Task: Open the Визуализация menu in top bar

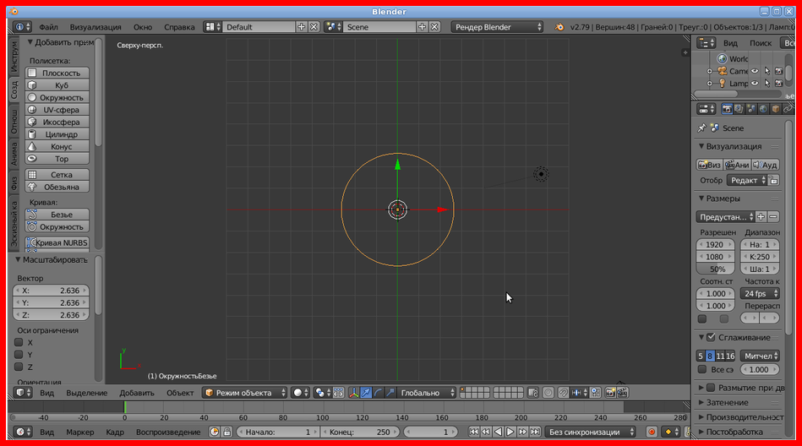Action: [x=95, y=27]
